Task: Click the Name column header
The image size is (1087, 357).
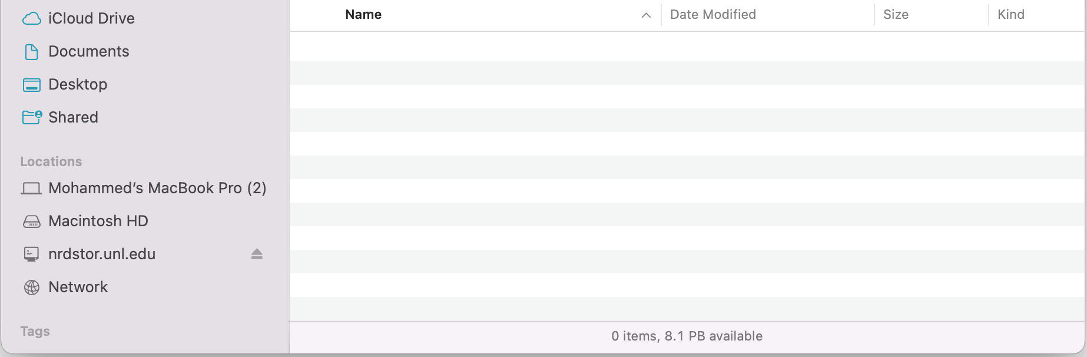Action: pyautogui.click(x=363, y=15)
